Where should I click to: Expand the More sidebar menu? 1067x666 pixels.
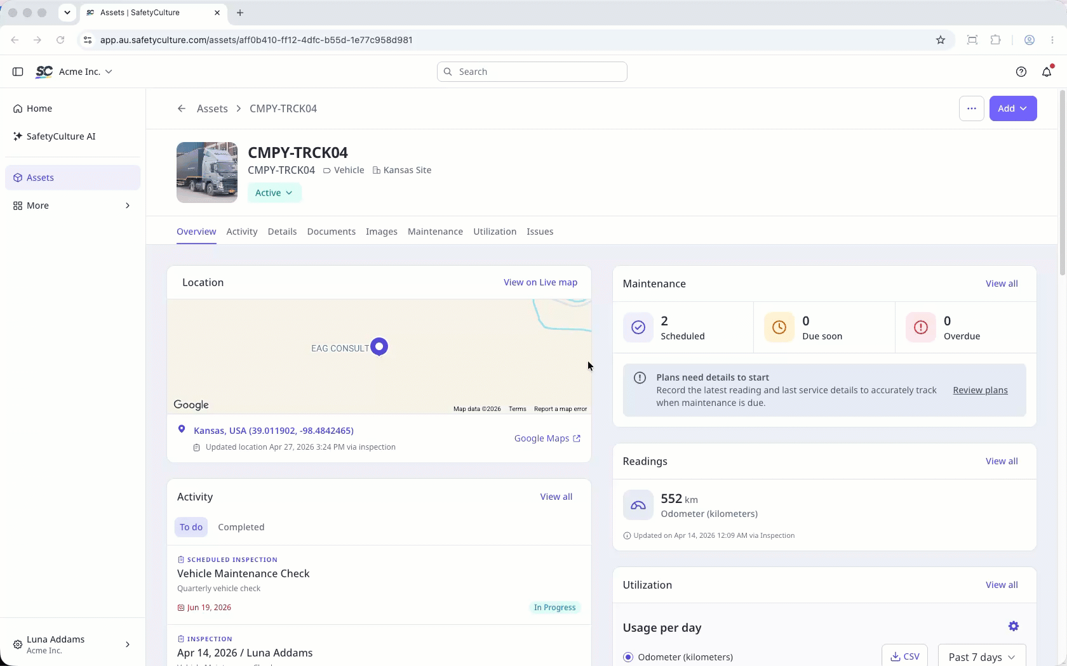click(x=72, y=206)
